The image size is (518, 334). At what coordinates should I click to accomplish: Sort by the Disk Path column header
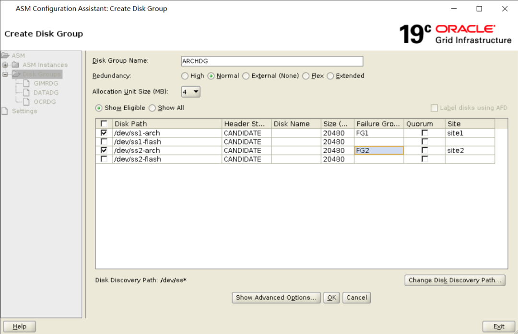[x=167, y=123]
